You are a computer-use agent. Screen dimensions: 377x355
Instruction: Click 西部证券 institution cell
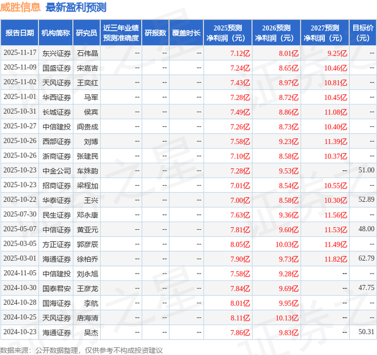(x=57, y=141)
